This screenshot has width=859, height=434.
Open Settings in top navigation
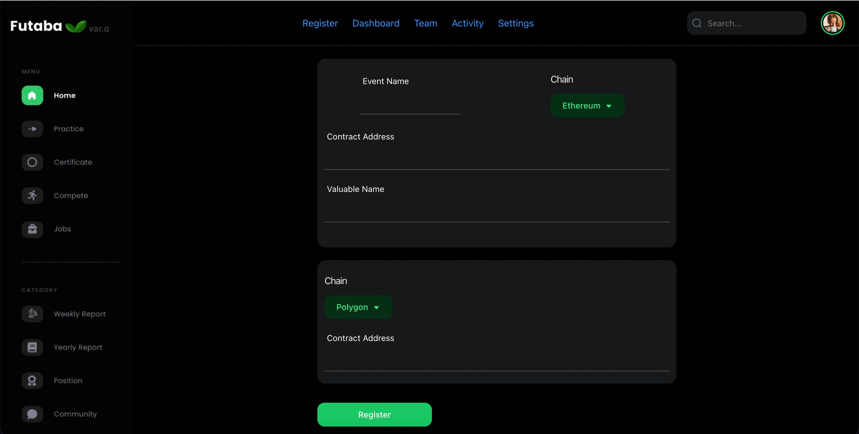(x=515, y=23)
